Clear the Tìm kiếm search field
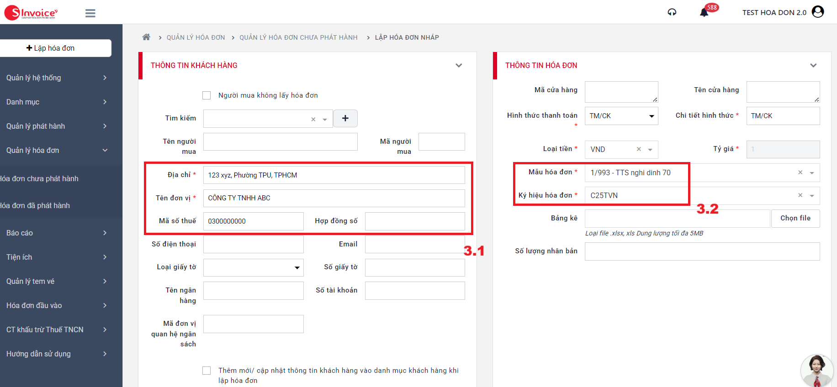 point(313,119)
